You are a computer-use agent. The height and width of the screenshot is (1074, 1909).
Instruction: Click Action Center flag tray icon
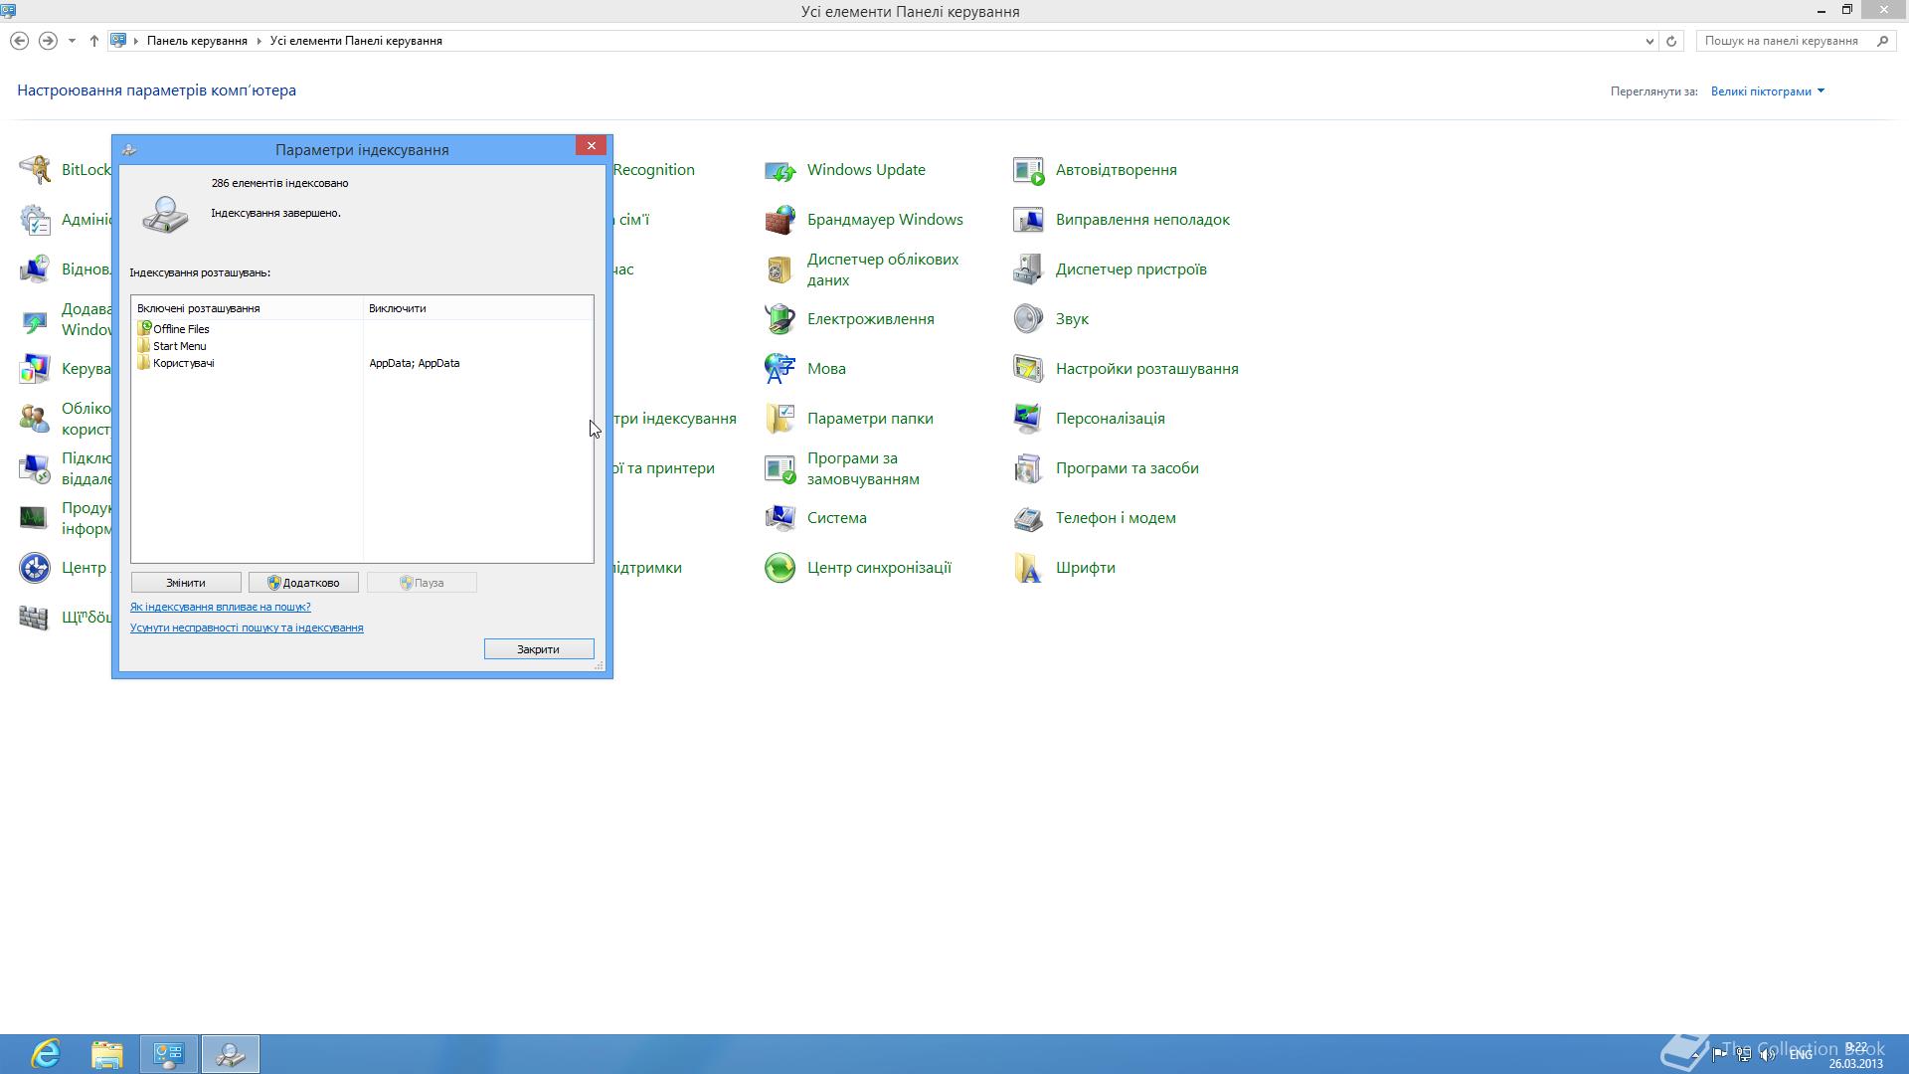point(1720,1055)
